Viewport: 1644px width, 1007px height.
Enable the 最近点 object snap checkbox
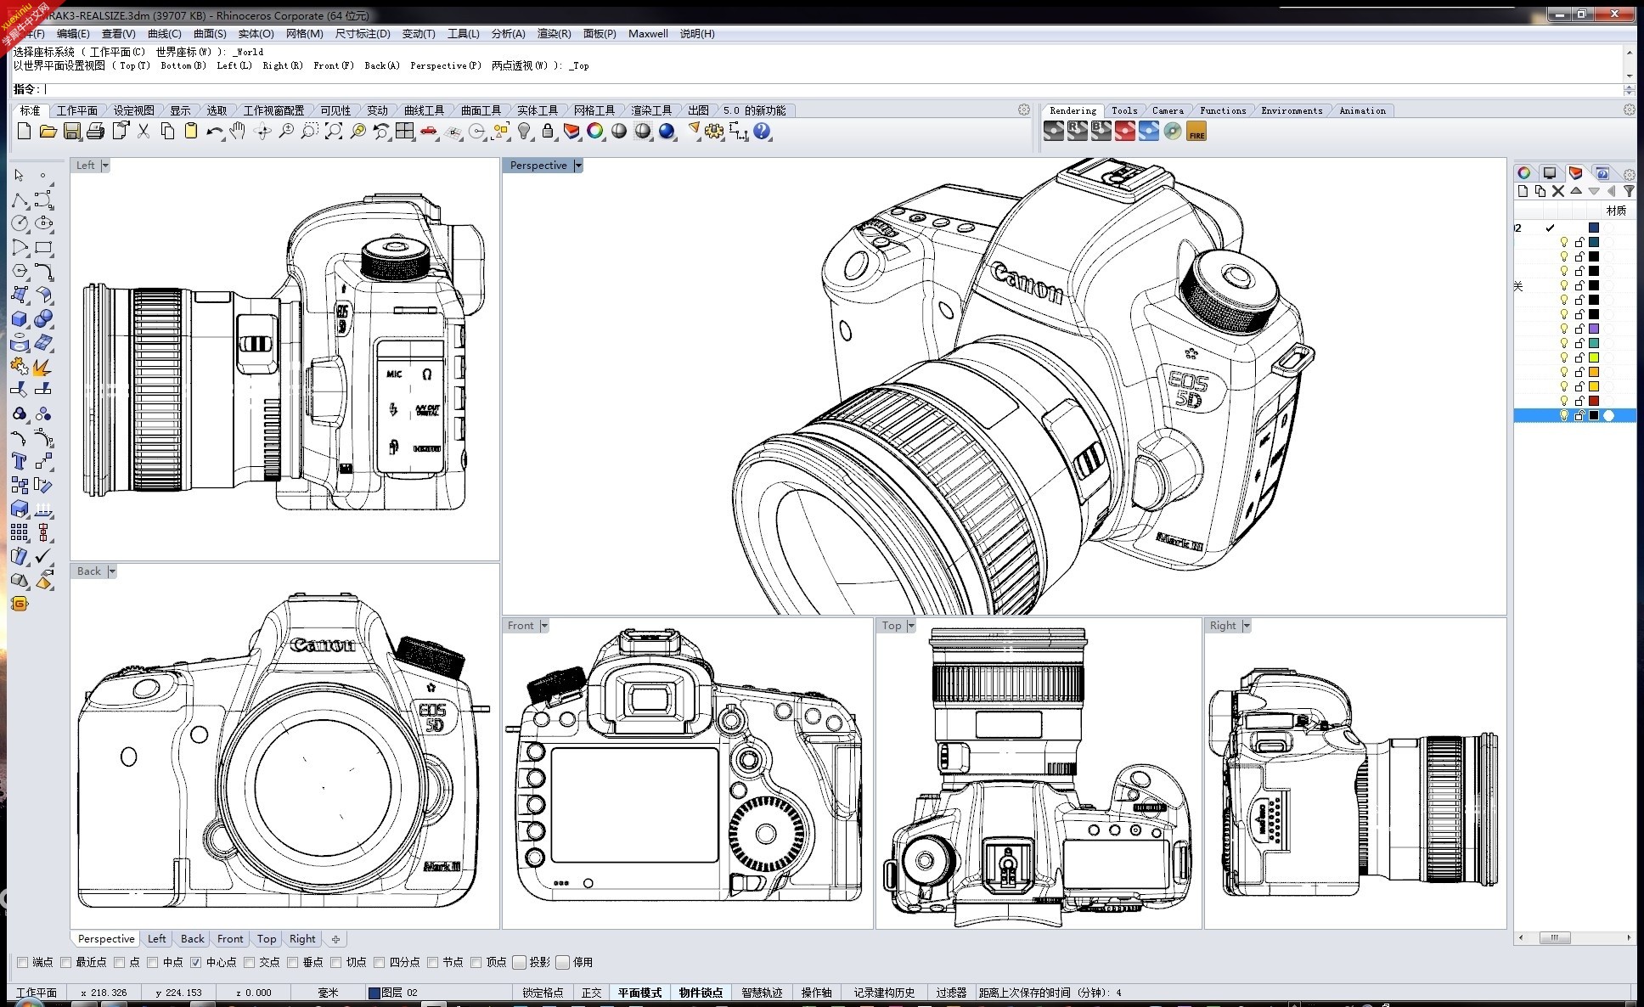tap(66, 962)
